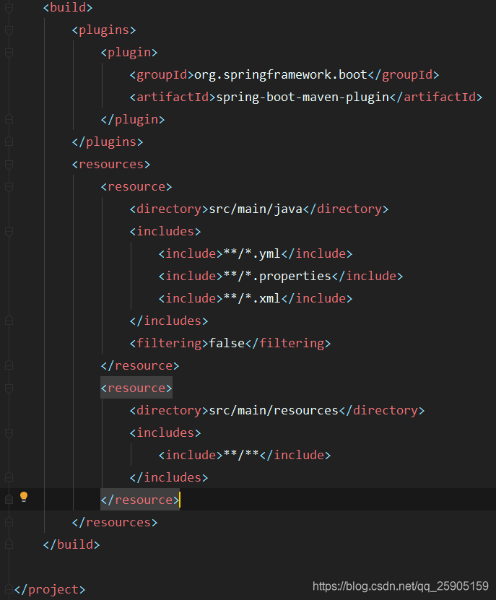Viewport: 496px width, 600px height.
Task: Click the spring-boot-maven-plugin artifactId value
Action: 303,97
